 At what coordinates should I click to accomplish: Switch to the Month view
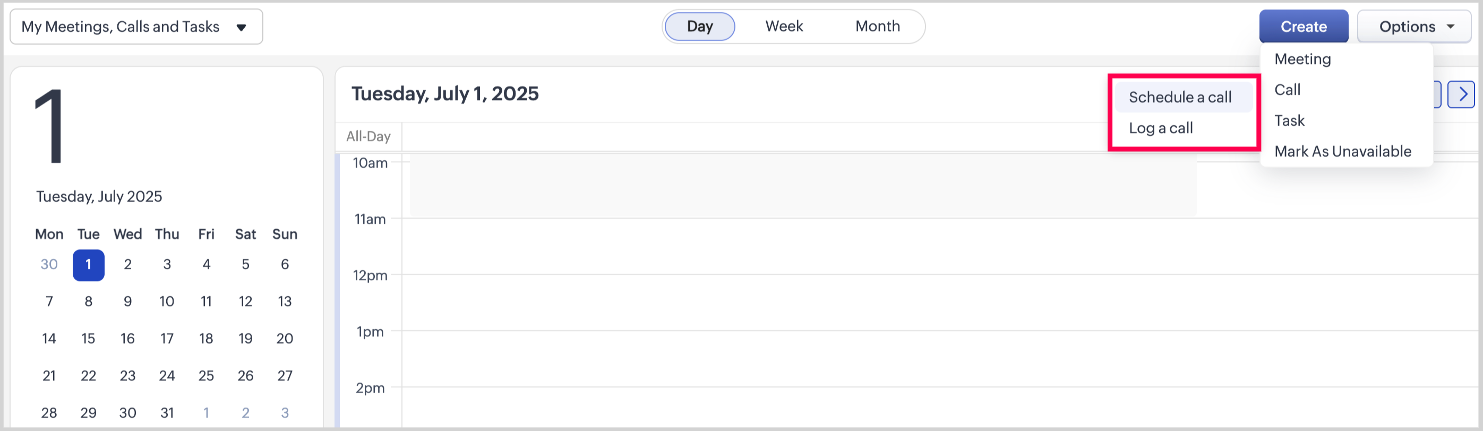877,27
